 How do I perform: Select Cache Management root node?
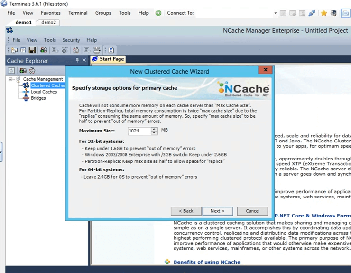(43, 79)
